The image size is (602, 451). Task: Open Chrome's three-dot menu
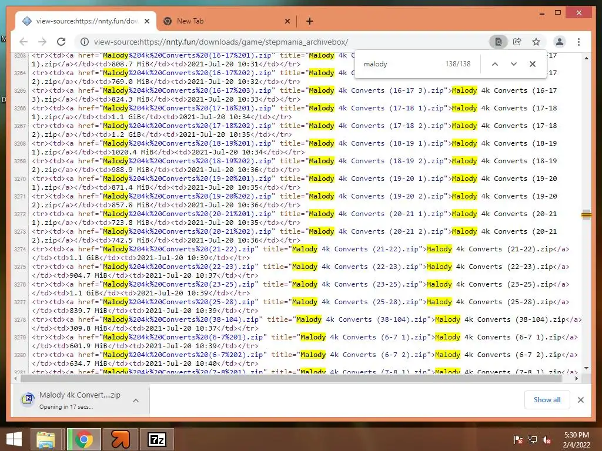578,42
